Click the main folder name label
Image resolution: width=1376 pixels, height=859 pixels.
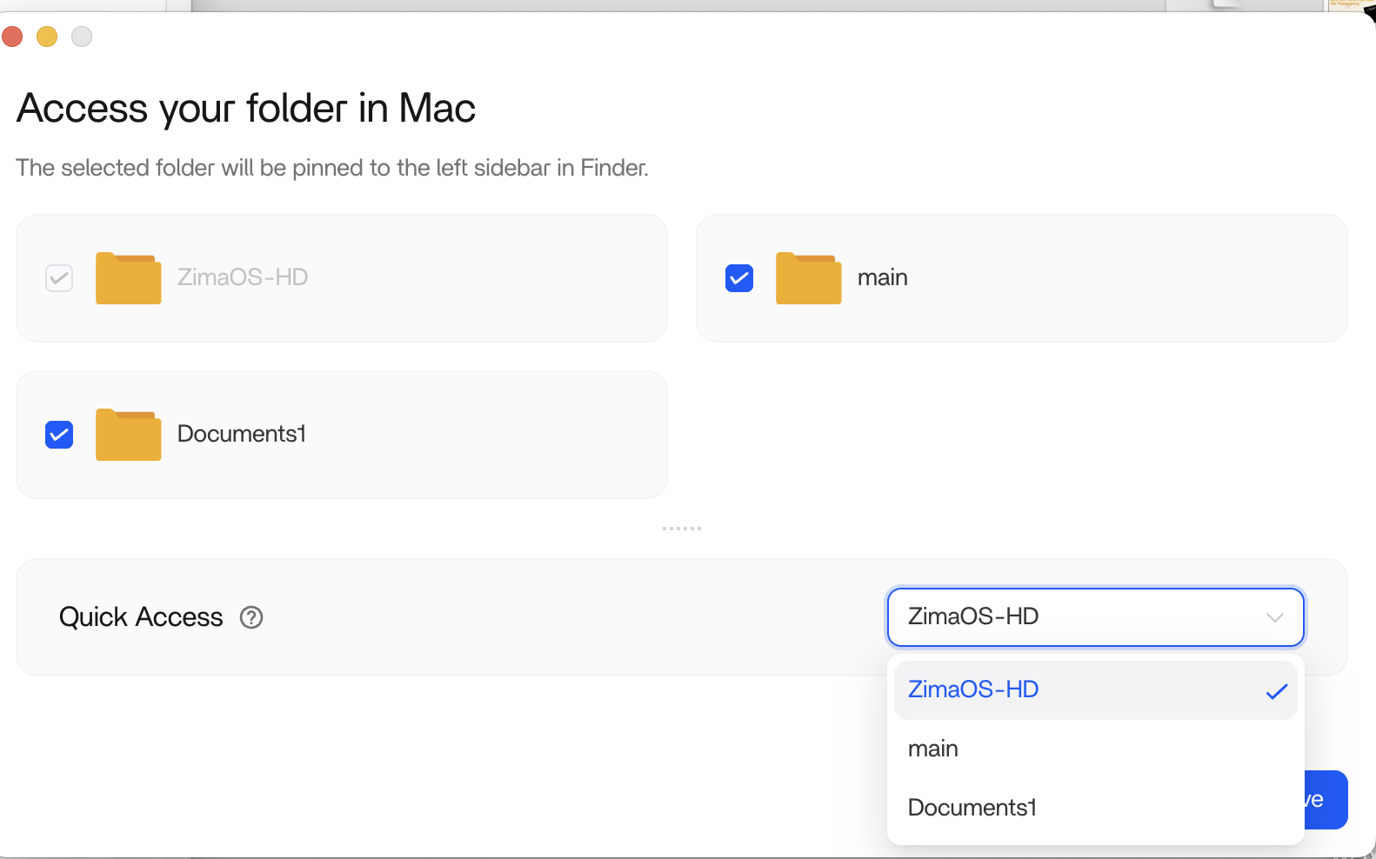pyautogui.click(x=882, y=277)
